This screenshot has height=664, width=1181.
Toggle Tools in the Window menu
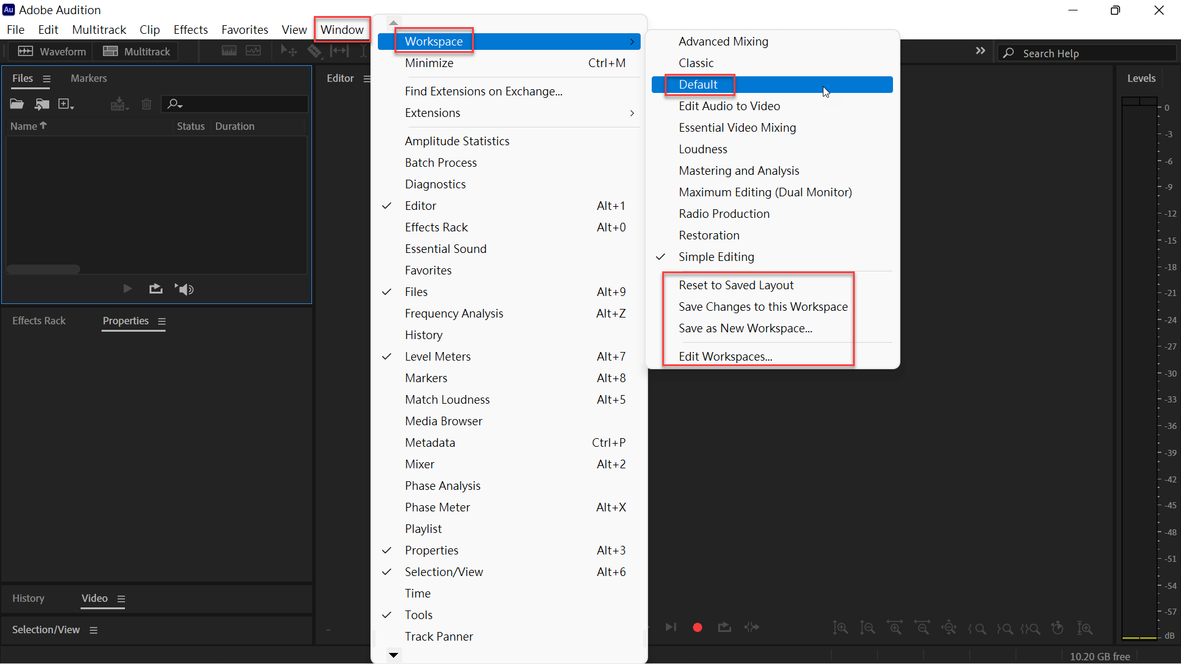click(x=509, y=615)
